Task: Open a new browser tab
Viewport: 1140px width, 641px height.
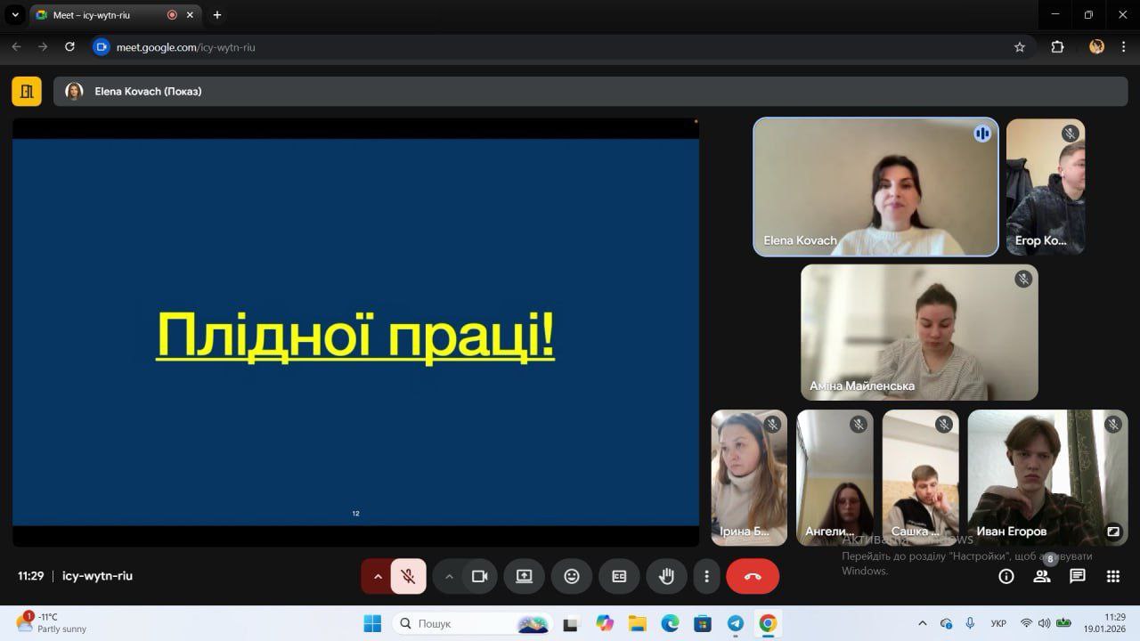Action: tap(216, 15)
